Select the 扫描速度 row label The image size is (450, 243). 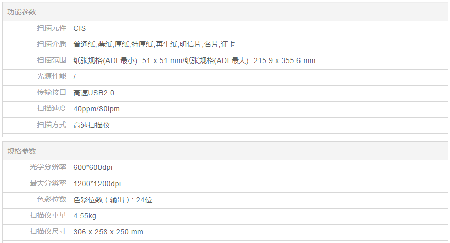(51, 109)
